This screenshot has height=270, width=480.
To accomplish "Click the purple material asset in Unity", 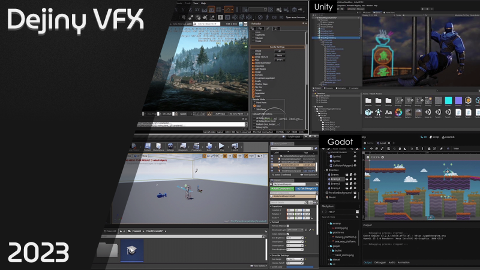I will [458, 101].
